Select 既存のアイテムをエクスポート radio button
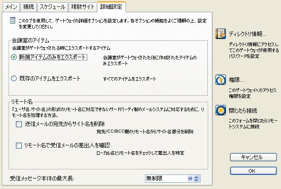281x189 pixels. point(14,79)
